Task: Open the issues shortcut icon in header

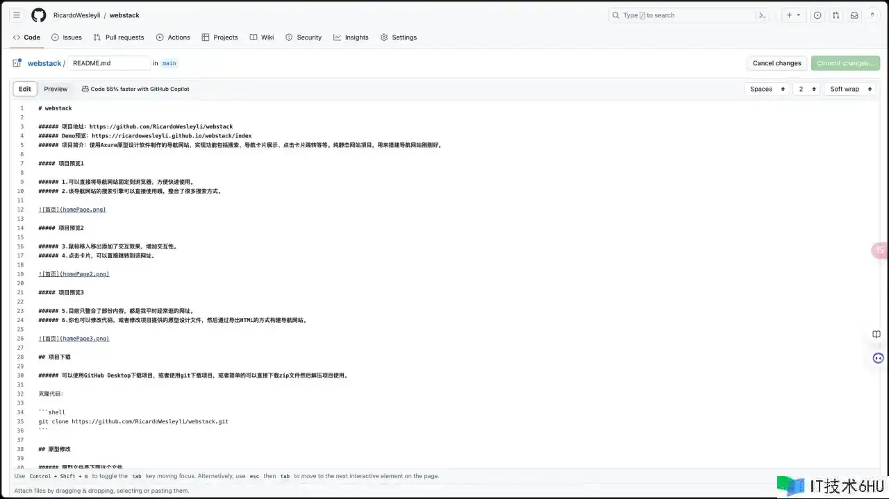Action: click(x=817, y=15)
